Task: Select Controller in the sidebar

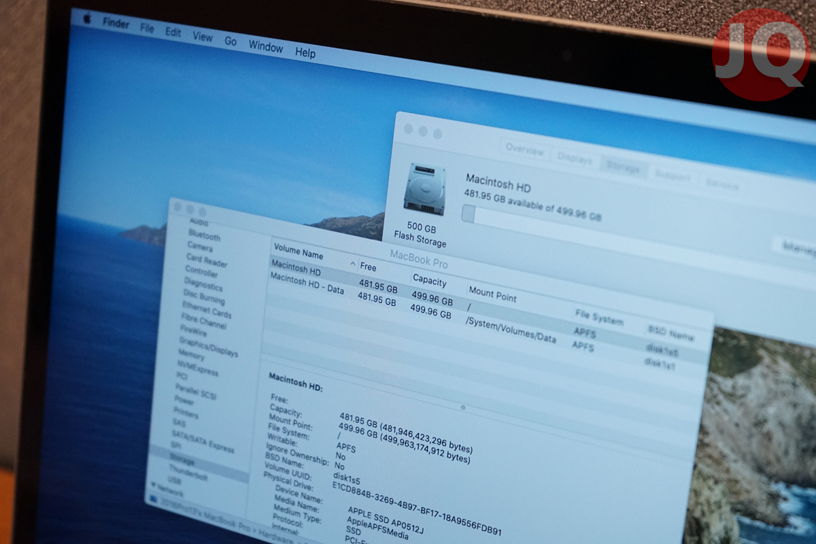Action: tap(201, 272)
